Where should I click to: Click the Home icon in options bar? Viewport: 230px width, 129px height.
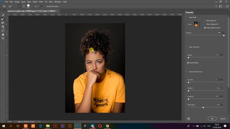tap(4, 6)
